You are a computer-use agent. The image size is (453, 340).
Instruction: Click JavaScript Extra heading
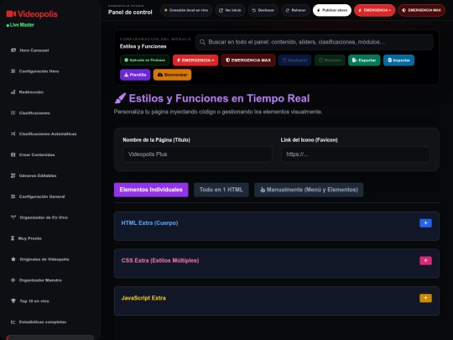pos(143,298)
